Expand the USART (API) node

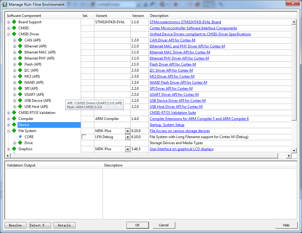[15, 95]
